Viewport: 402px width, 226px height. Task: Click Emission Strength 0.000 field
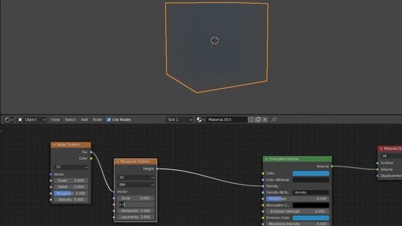(297, 212)
